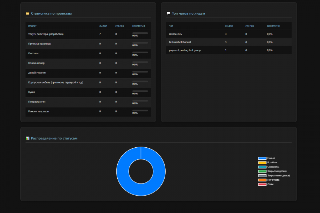Viewport: 320px width, 213px height.
Task: Click the КОНВЕРСИЯ column header in chats table
Action: pos(273,26)
